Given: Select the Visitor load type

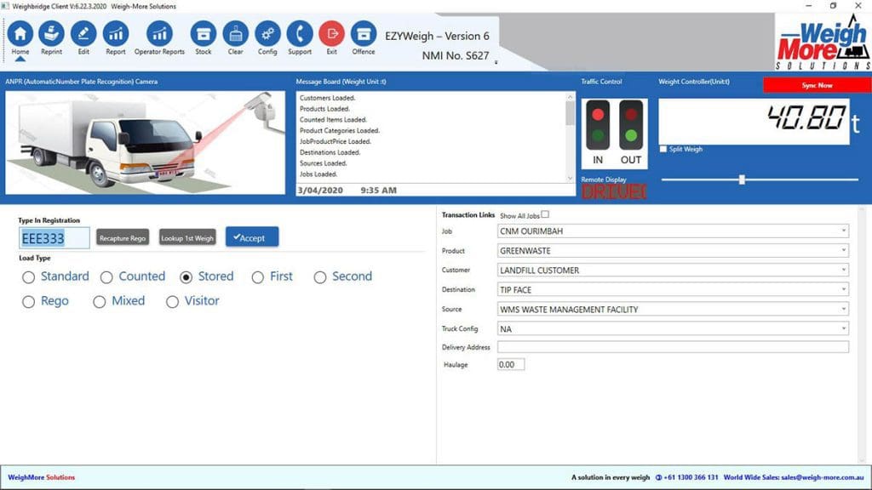Looking at the screenshot, I should (172, 302).
